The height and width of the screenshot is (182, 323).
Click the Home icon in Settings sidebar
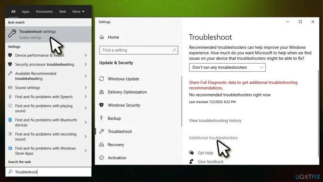point(102,37)
